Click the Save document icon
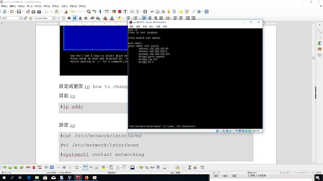The width and height of the screenshot is (323, 181). pyautogui.click(x=19, y=12)
